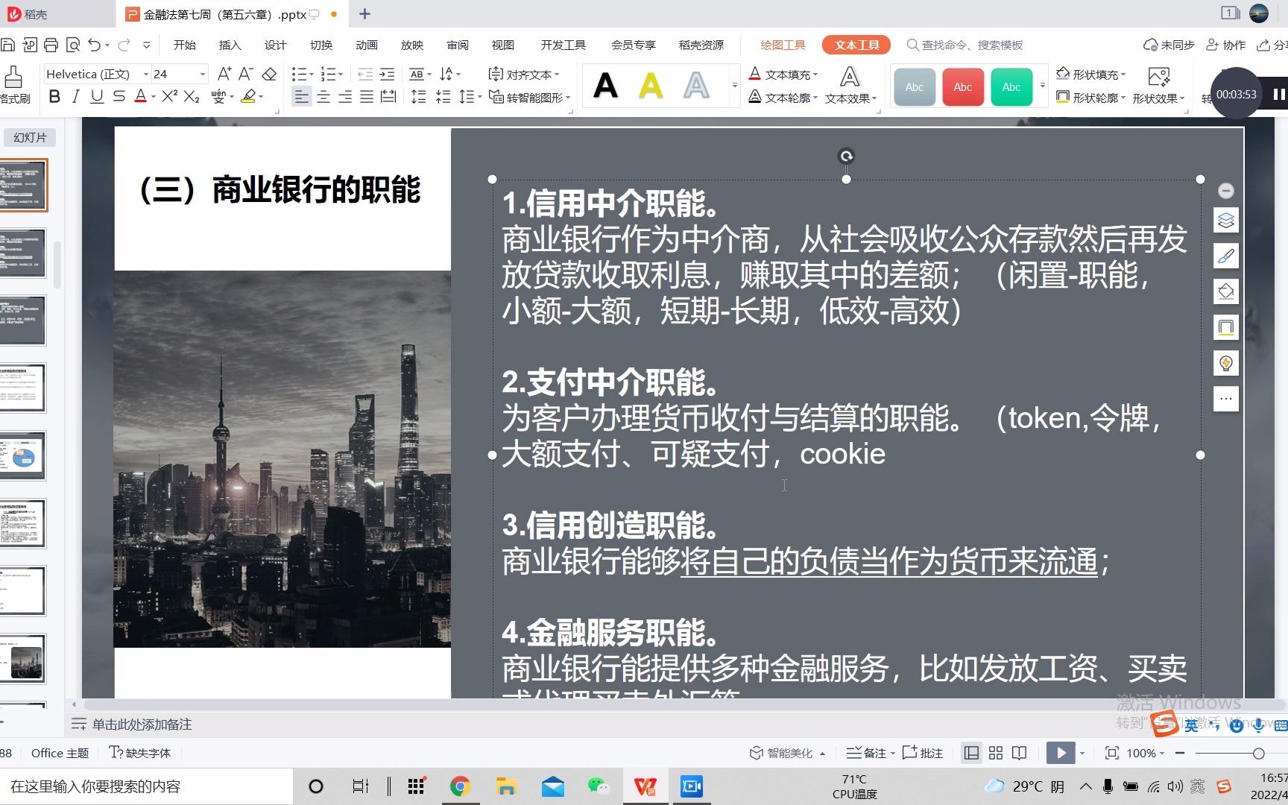This screenshot has height=805, width=1288.
Task: Open the font name dropdown
Action: [146, 74]
